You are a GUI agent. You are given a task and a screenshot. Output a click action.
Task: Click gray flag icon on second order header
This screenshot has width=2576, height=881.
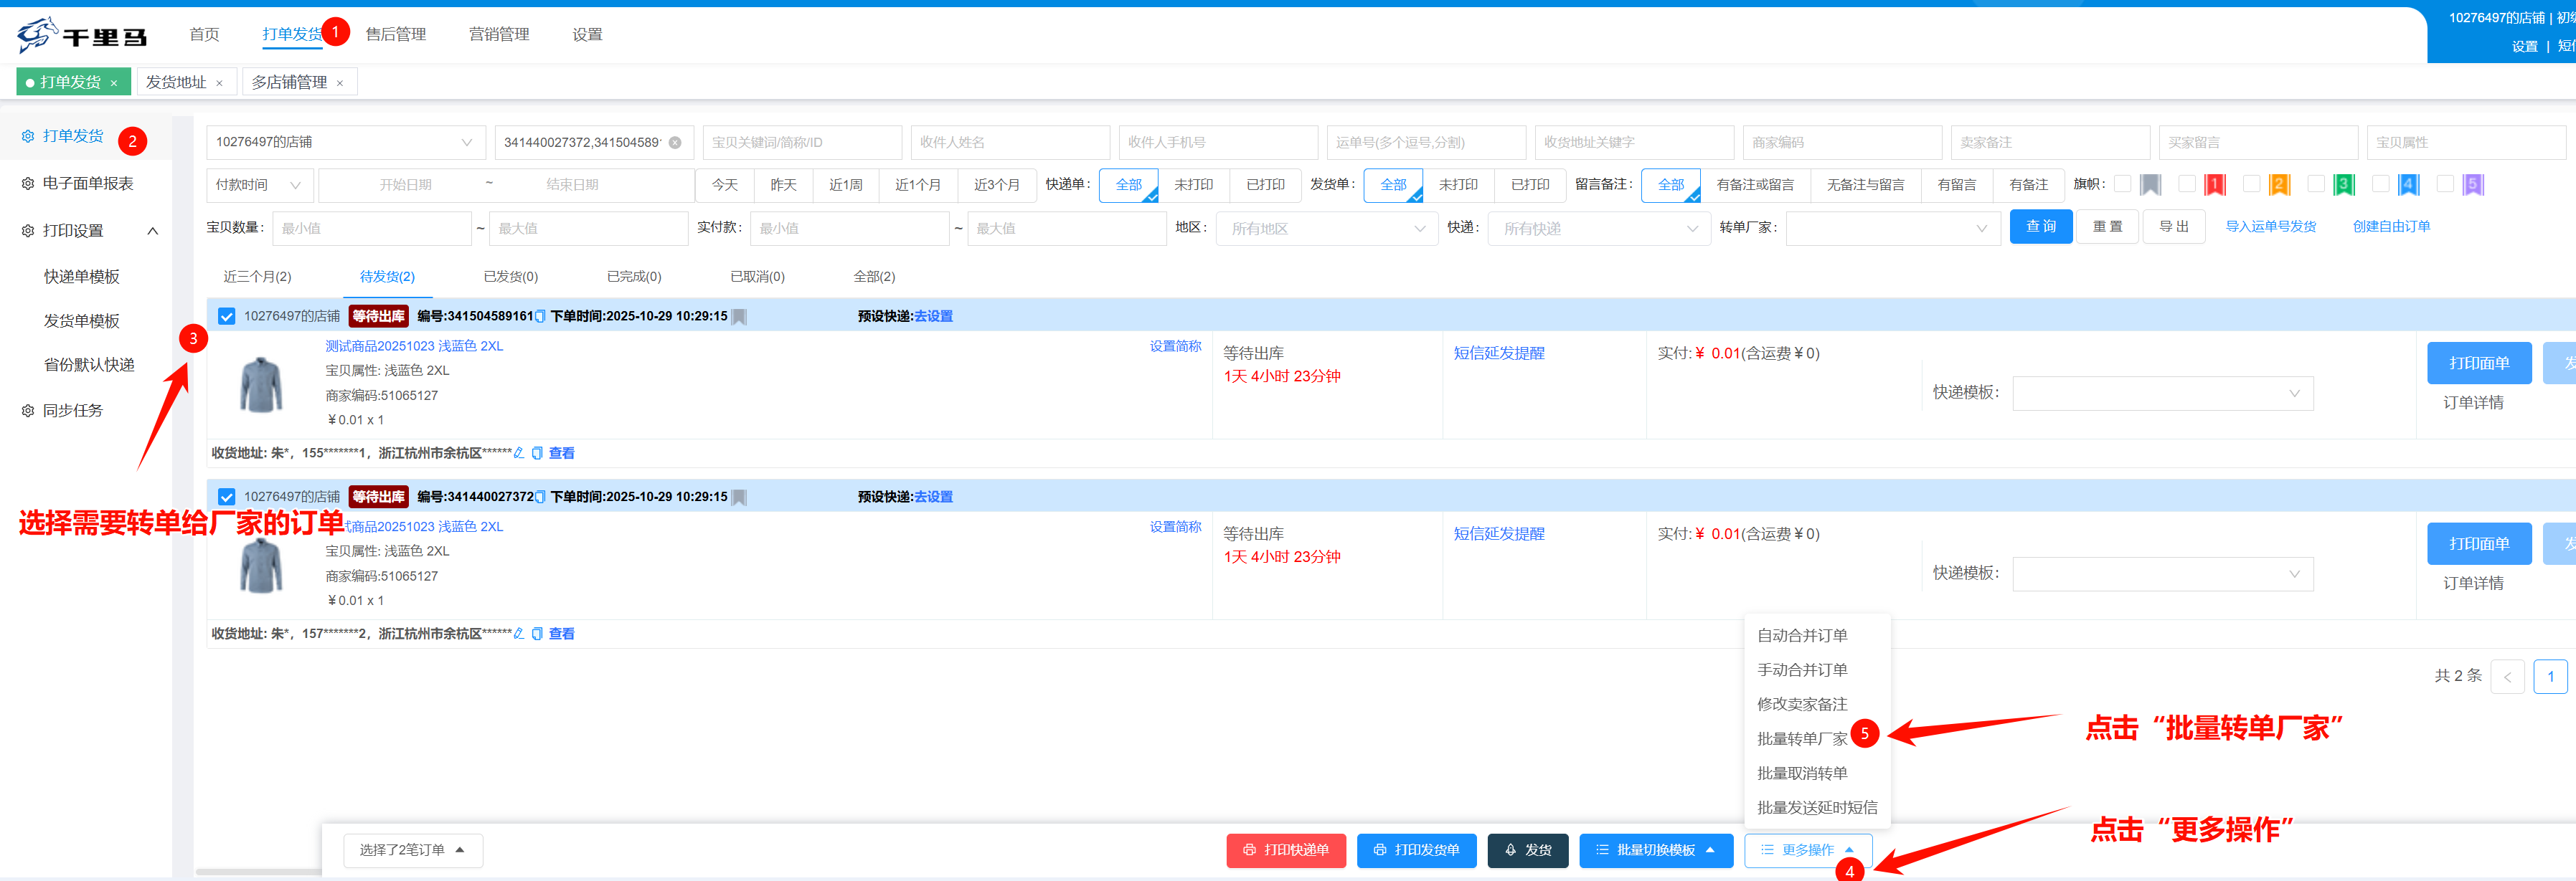point(739,497)
